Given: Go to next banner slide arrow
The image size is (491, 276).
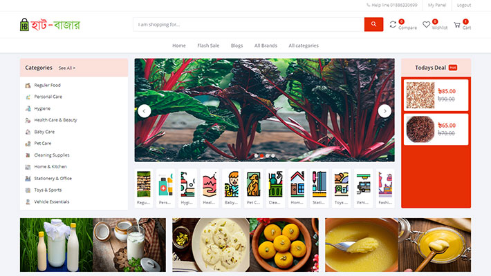Looking at the screenshot, I should (x=385, y=111).
